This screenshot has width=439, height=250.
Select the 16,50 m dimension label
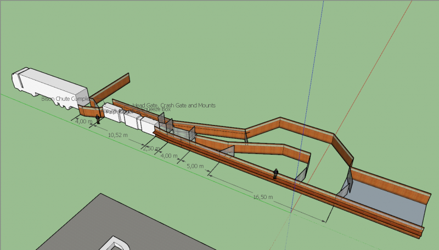pyautogui.click(x=263, y=197)
